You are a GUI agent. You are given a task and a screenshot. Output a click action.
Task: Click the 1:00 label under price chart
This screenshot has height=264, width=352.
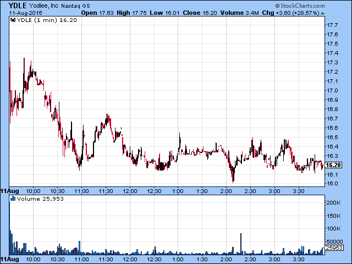click(178, 191)
